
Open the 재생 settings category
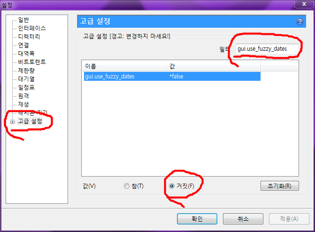[x=23, y=104]
